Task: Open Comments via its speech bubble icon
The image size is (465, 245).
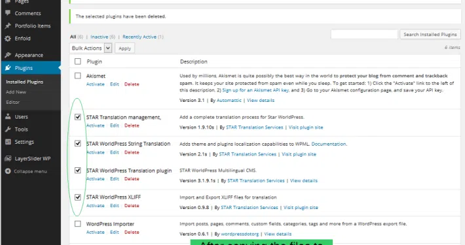Action: tap(8, 13)
